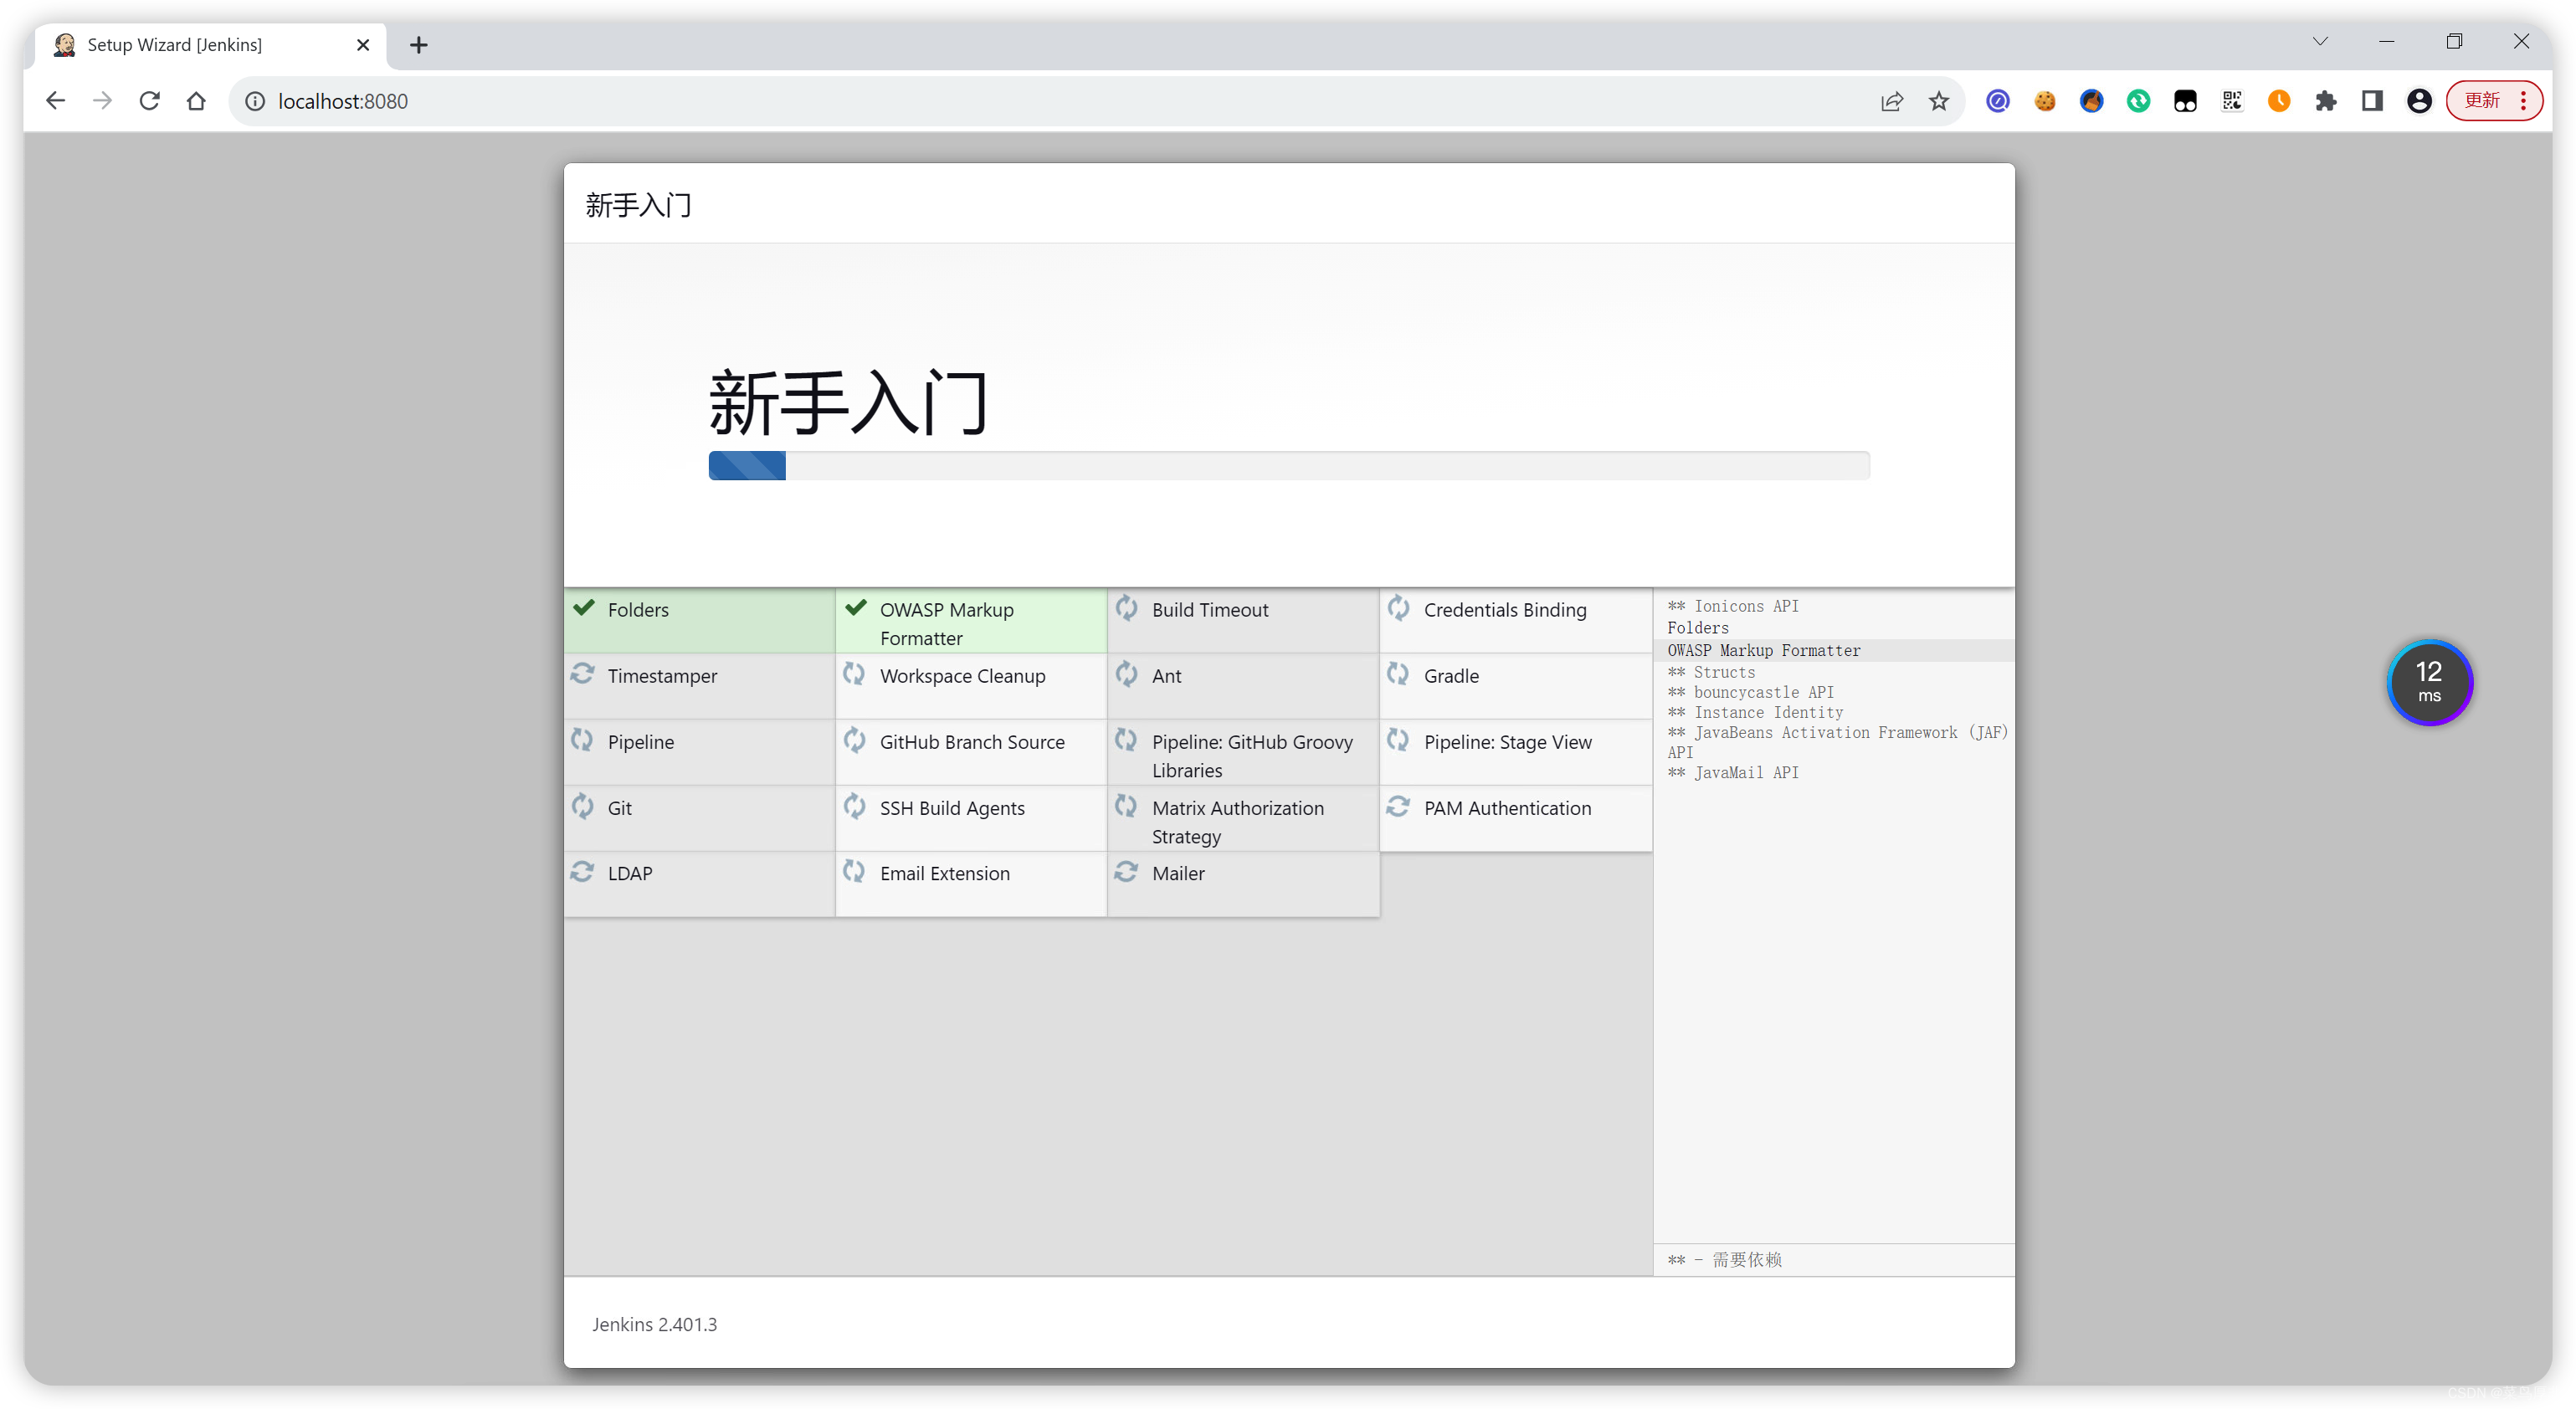Screen dimensions: 2576x1409
Task: Click the 12 ms floating badge
Action: 2429,682
